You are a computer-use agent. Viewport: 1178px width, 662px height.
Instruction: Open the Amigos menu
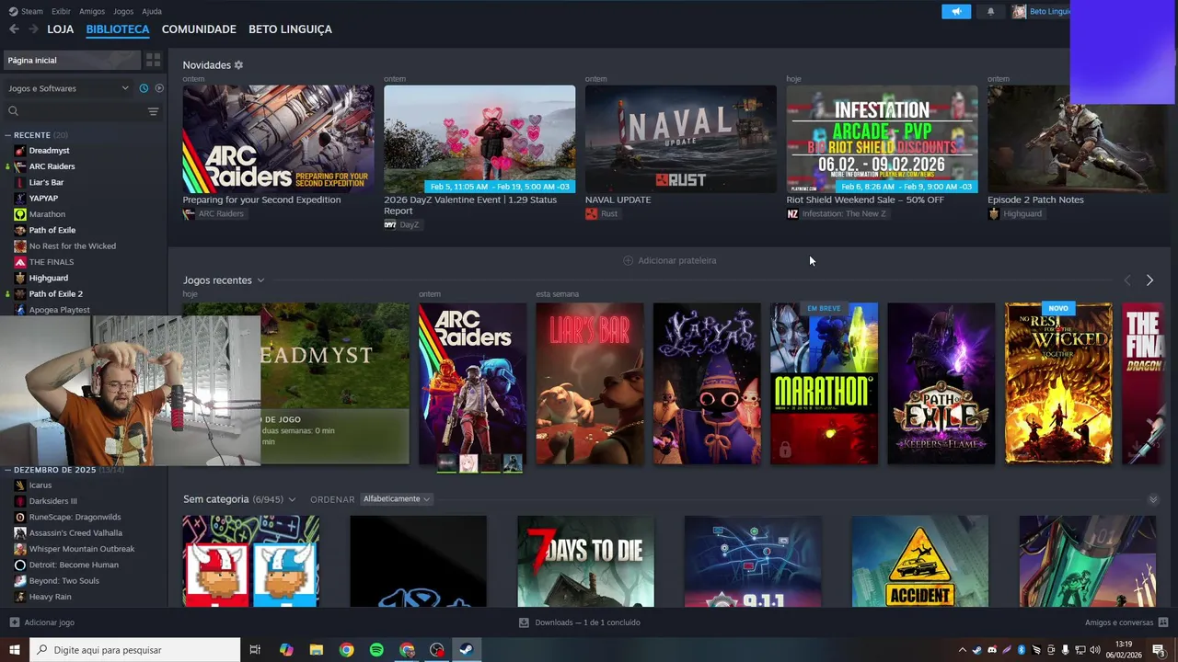pyautogui.click(x=92, y=11)
